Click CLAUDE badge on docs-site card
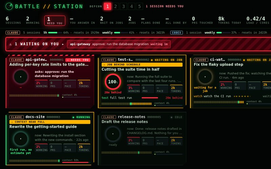This screenshot has width=271, height=169. click(x=17, y=117)
